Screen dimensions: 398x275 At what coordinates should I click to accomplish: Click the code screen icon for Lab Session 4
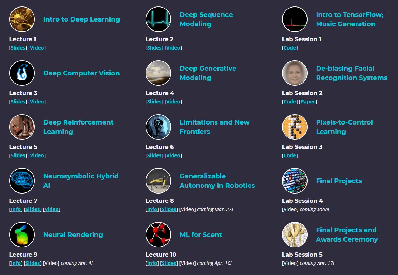[x=295, y=181]
